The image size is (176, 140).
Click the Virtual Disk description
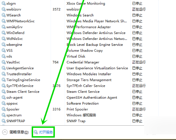[76, 56]
